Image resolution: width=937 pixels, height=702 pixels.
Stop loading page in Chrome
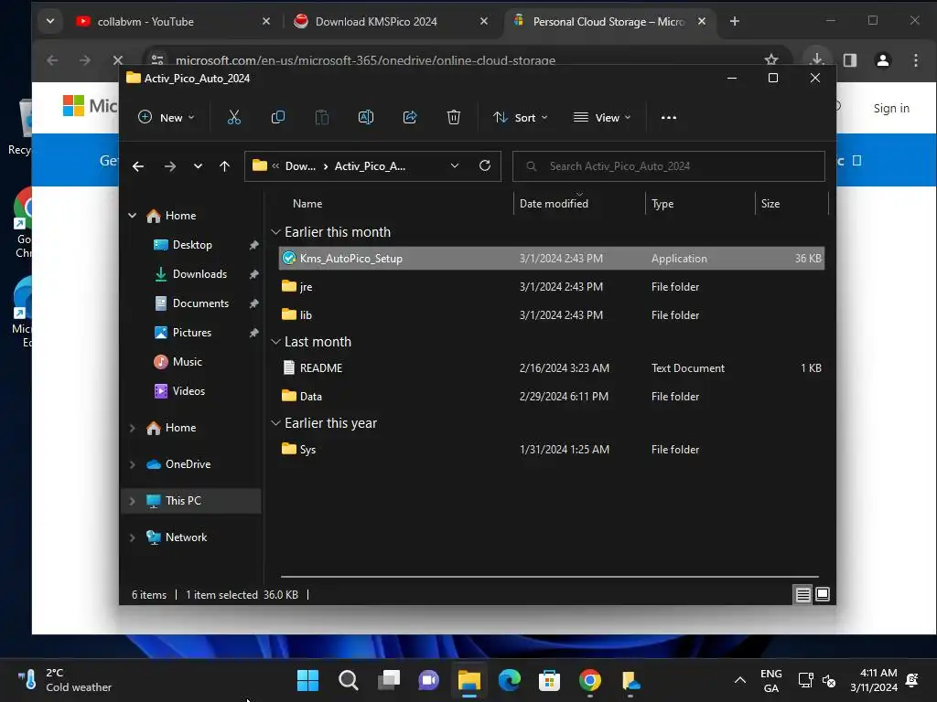coord(118,60)
